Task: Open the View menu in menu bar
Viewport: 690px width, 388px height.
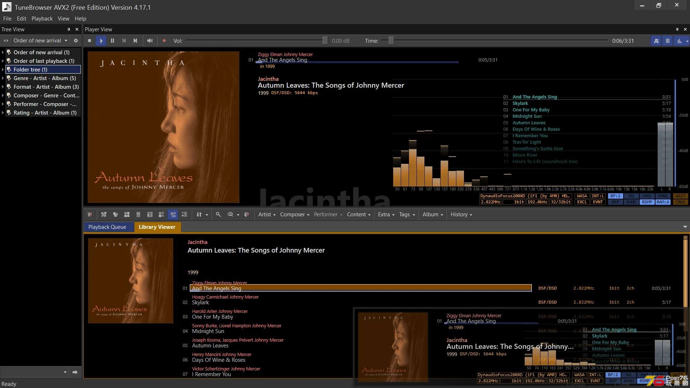Action: coord(63,18)
